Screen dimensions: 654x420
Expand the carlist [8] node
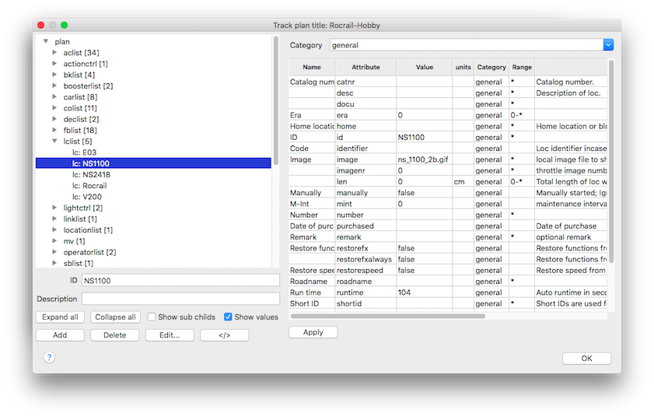[54, 97]
